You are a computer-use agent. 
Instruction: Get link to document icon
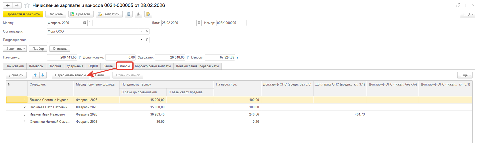tap(458, 5)
